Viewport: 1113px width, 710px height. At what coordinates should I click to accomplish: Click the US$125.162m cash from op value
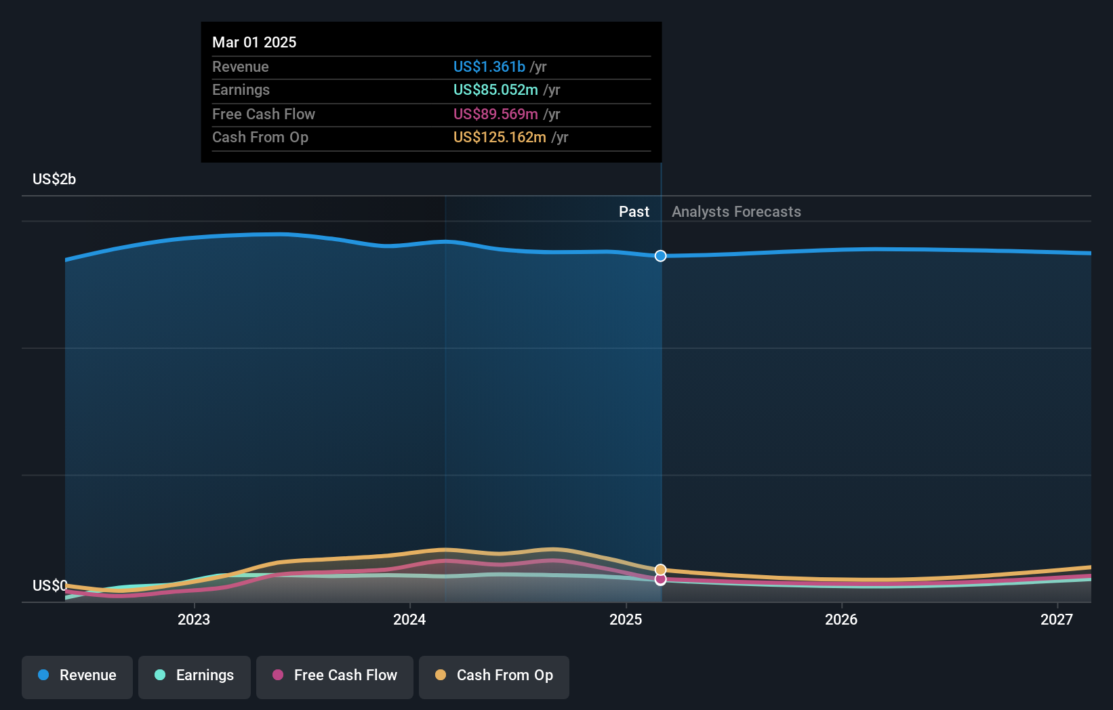(500, 138)
